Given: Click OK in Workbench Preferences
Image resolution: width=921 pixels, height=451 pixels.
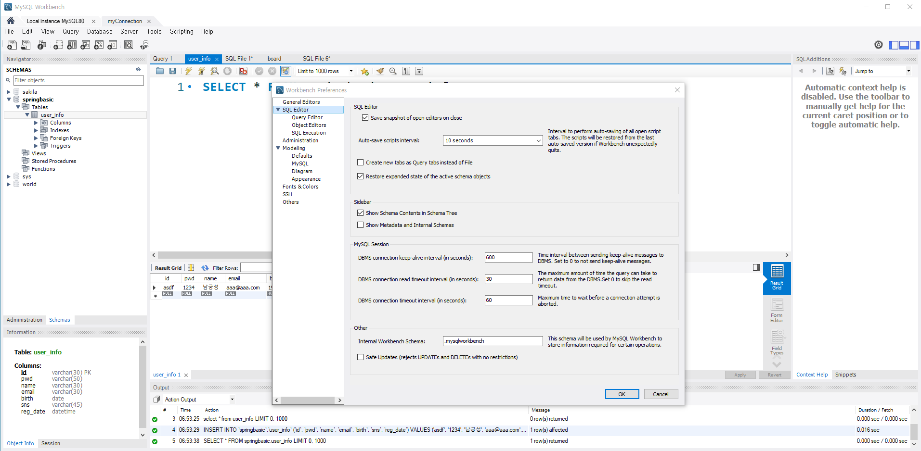Looking at the screenshot, I should 622,394.
